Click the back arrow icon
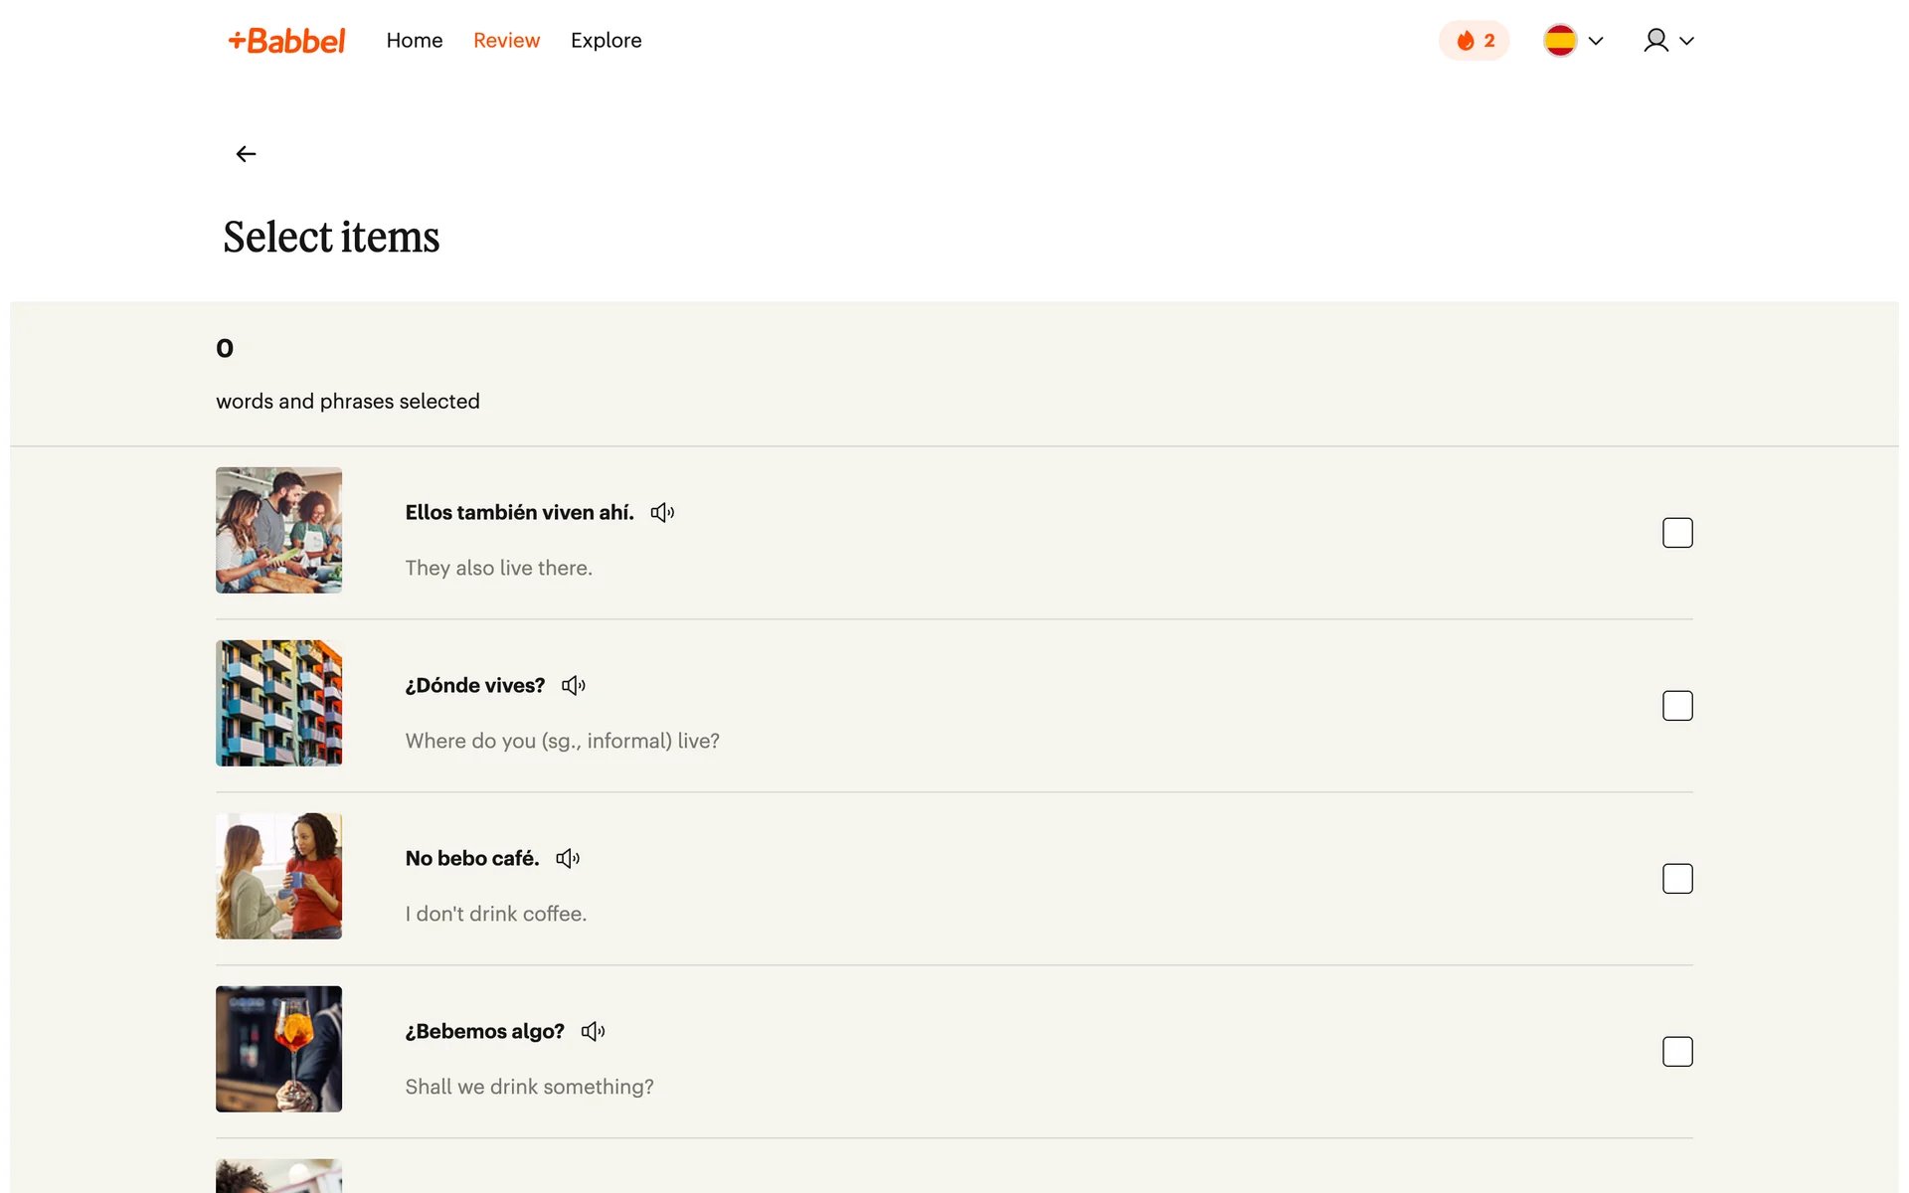The image size is (1909, 1193). point(246,154)
